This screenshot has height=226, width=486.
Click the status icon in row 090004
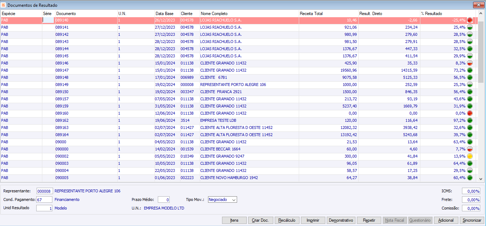[470, 170]
